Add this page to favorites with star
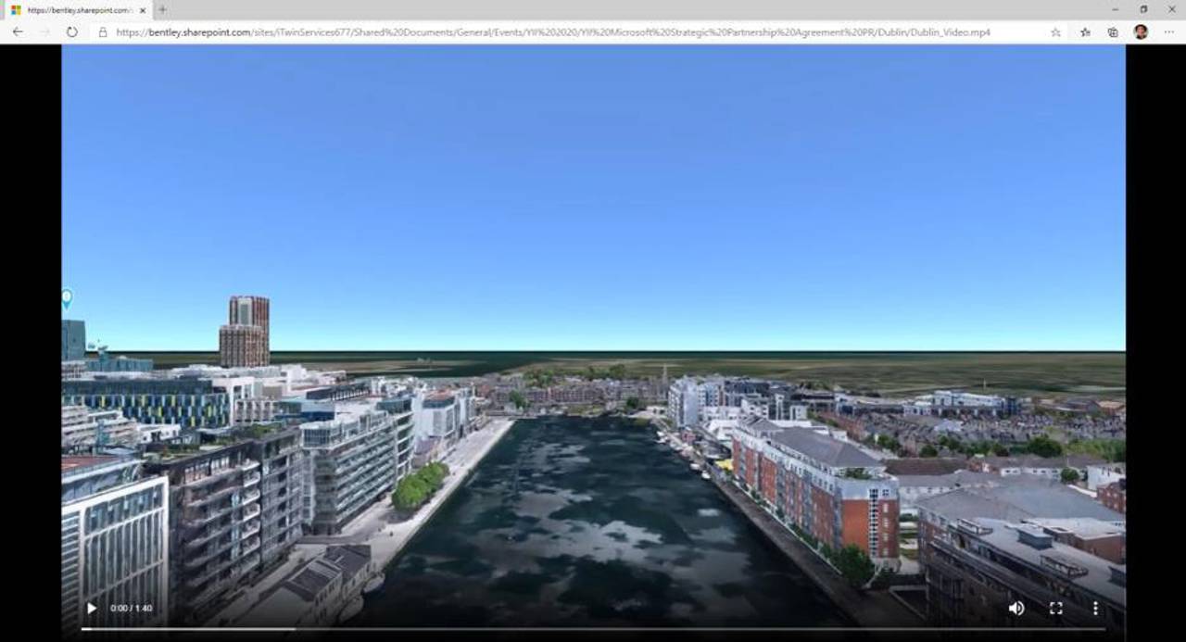Image resolution: width=1186 pixels, height=642 pixels. tap(1055, 31)
